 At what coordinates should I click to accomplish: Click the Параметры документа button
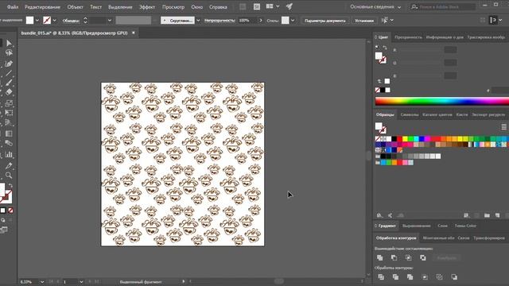(325, 21)
